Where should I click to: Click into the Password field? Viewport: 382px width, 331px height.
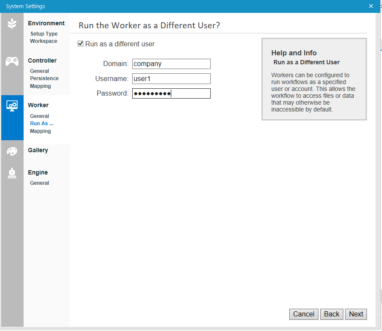coord(171,93)
